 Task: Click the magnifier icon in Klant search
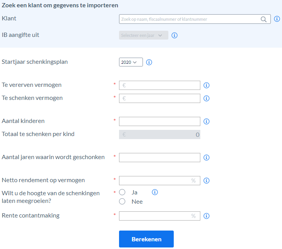coord(264,19)
